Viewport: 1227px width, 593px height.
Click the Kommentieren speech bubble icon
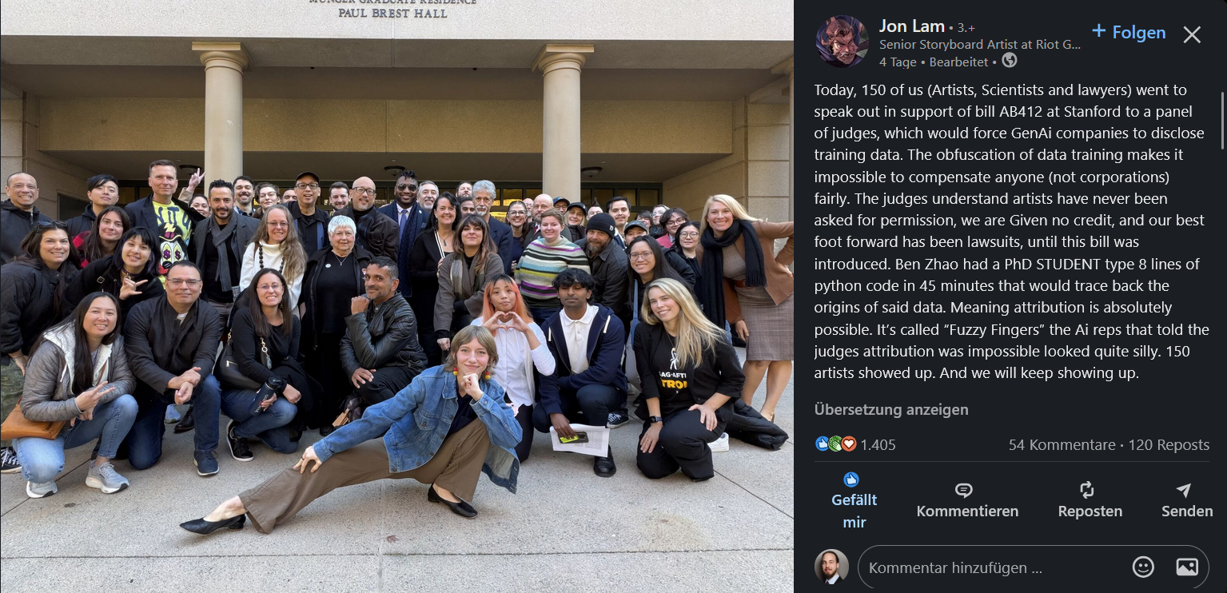tap(965, 490)
